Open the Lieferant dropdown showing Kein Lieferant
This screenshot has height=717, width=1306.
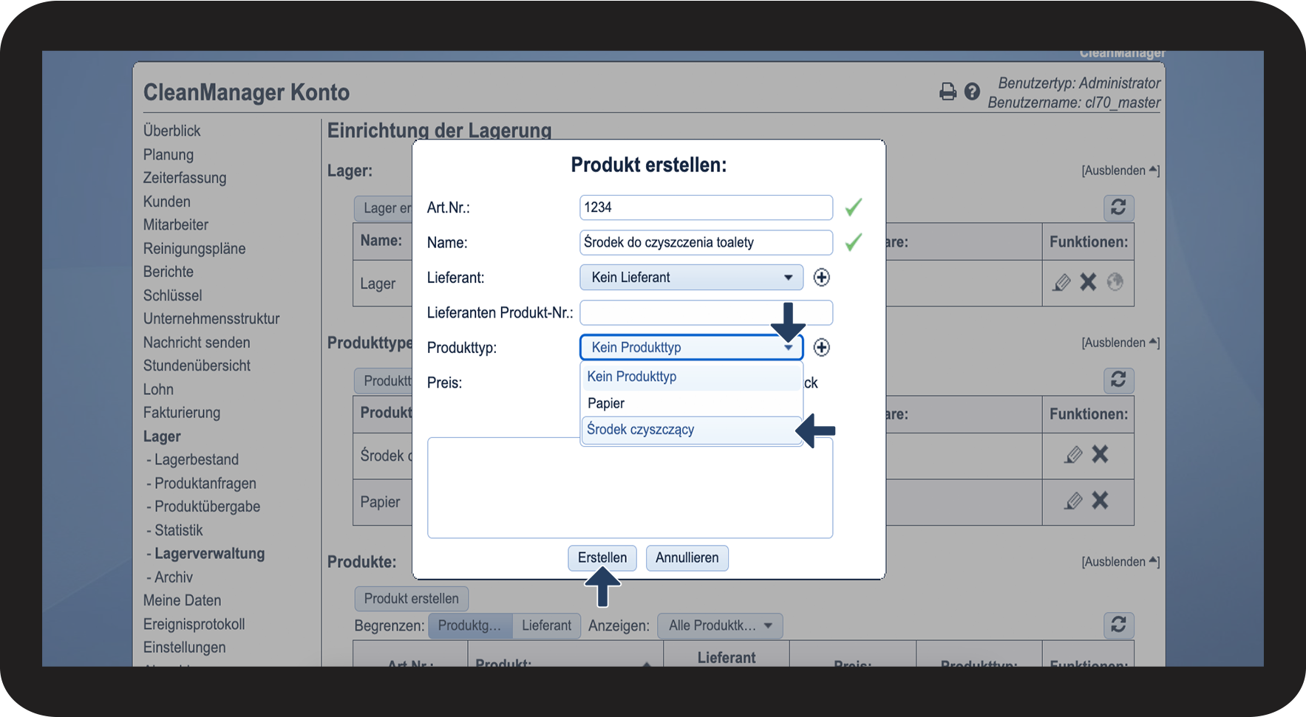pyautogui.click(x=691, y=278)
